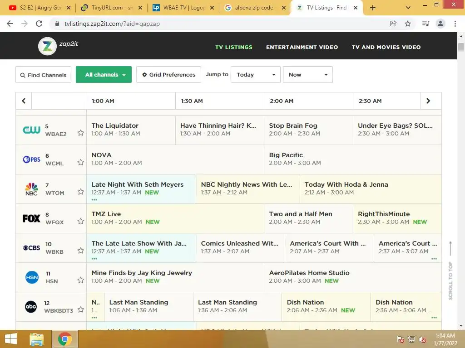The width and height of the screenshot is (465, 348).
Task: Open the CW channel logo
Action: (31, 130)
